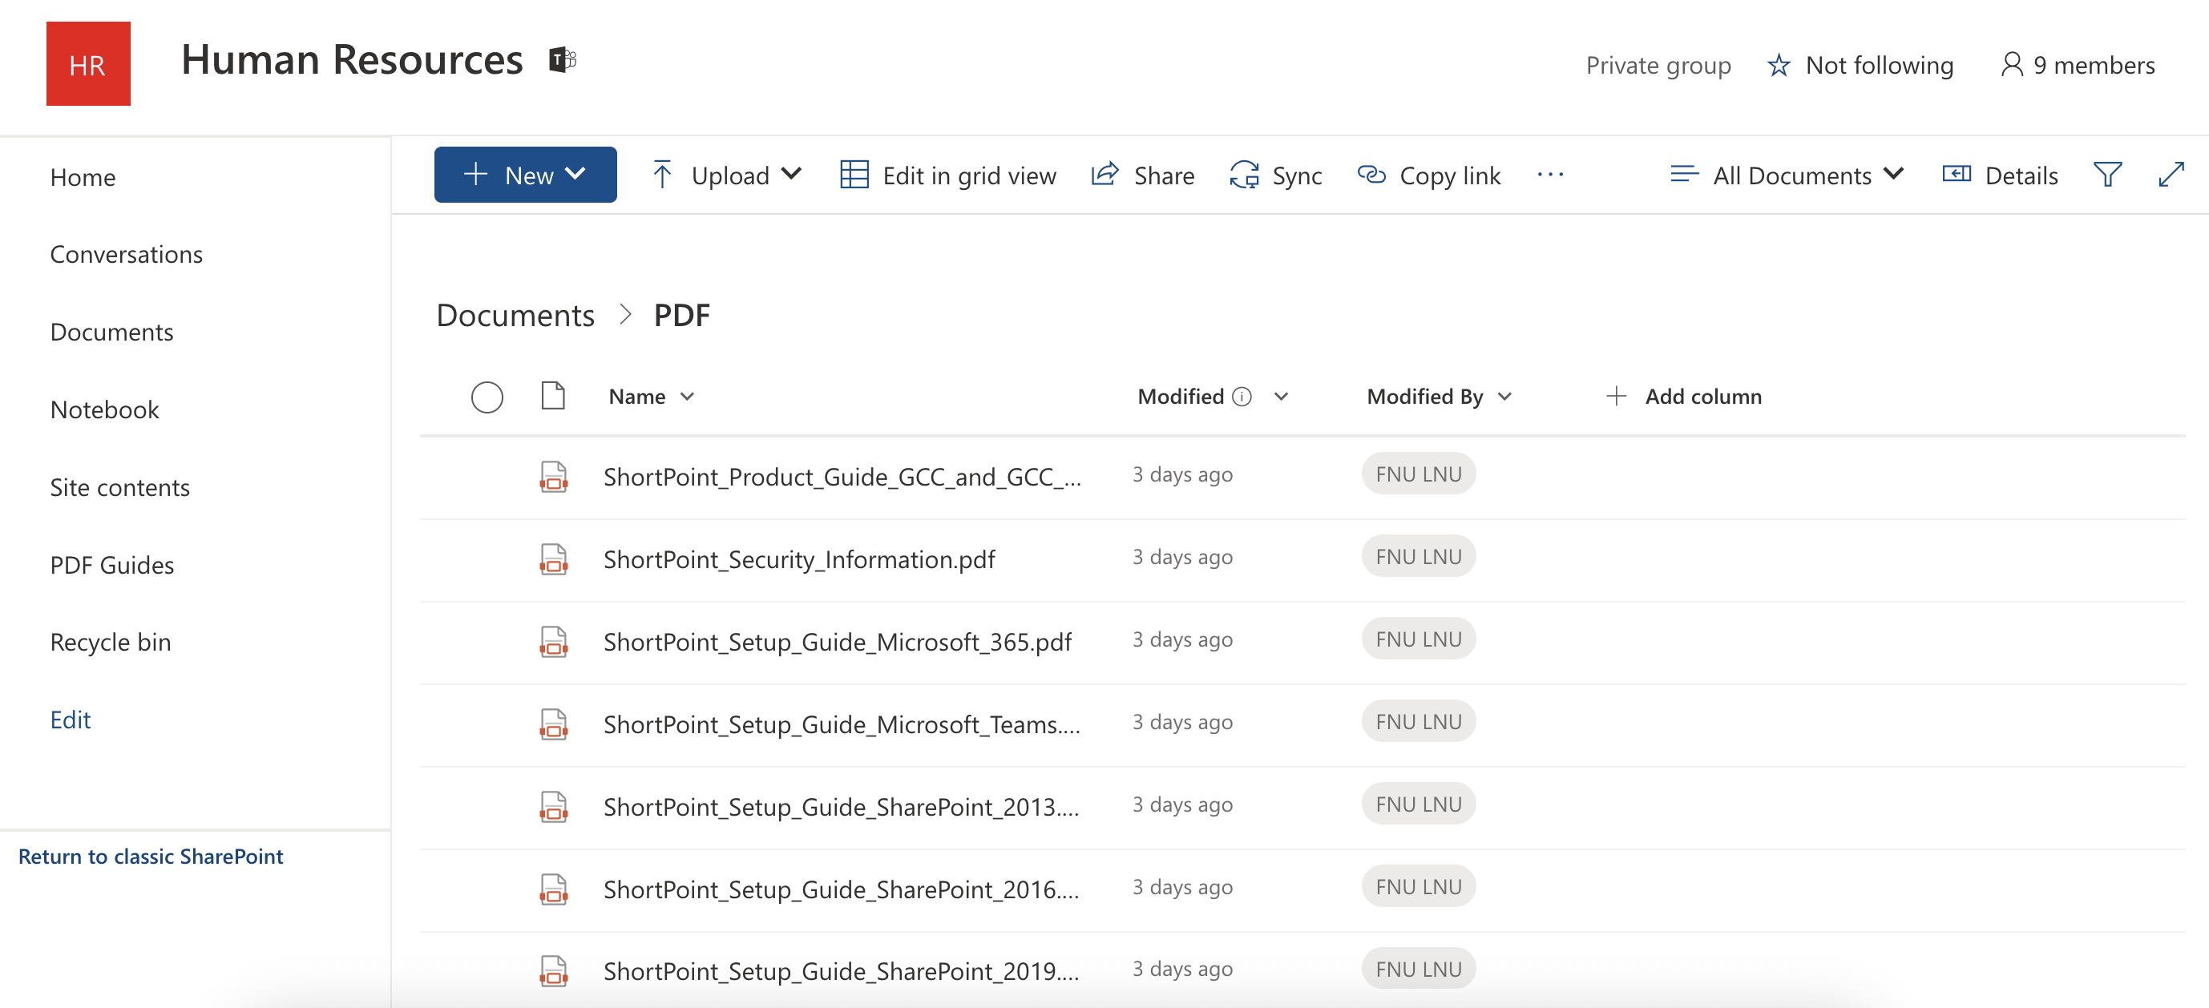Click the file type column header icon
2209x1008 pixels.
tap(553, 396)
